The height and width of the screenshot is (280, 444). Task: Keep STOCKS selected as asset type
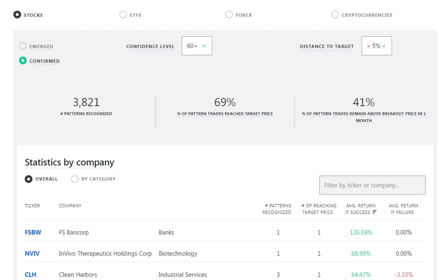pos(17,14)
